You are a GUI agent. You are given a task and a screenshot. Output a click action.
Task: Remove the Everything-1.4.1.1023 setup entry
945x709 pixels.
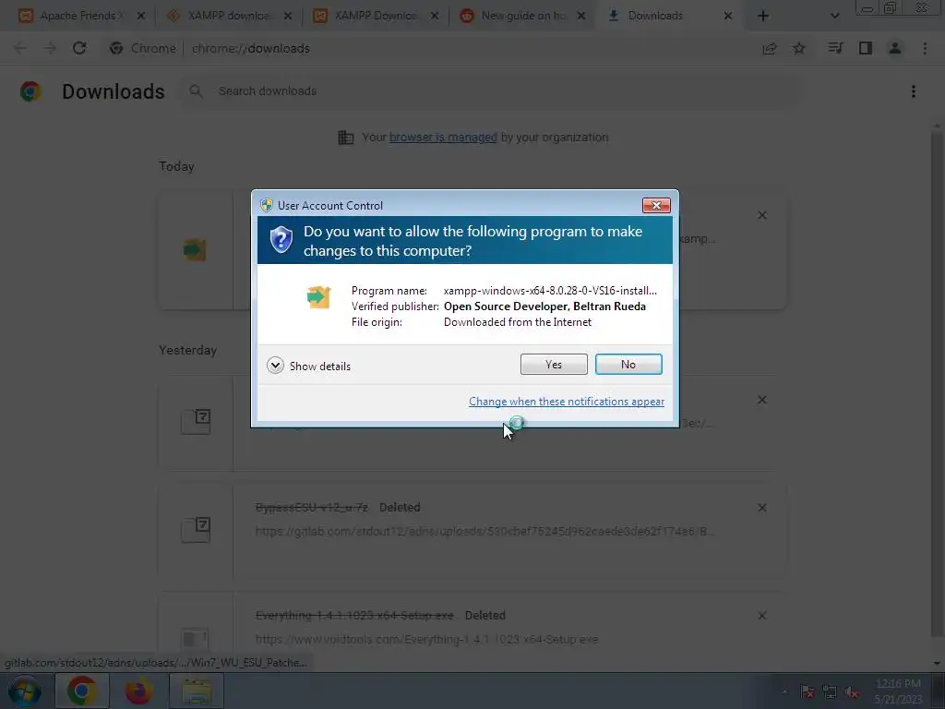(762, 616)
